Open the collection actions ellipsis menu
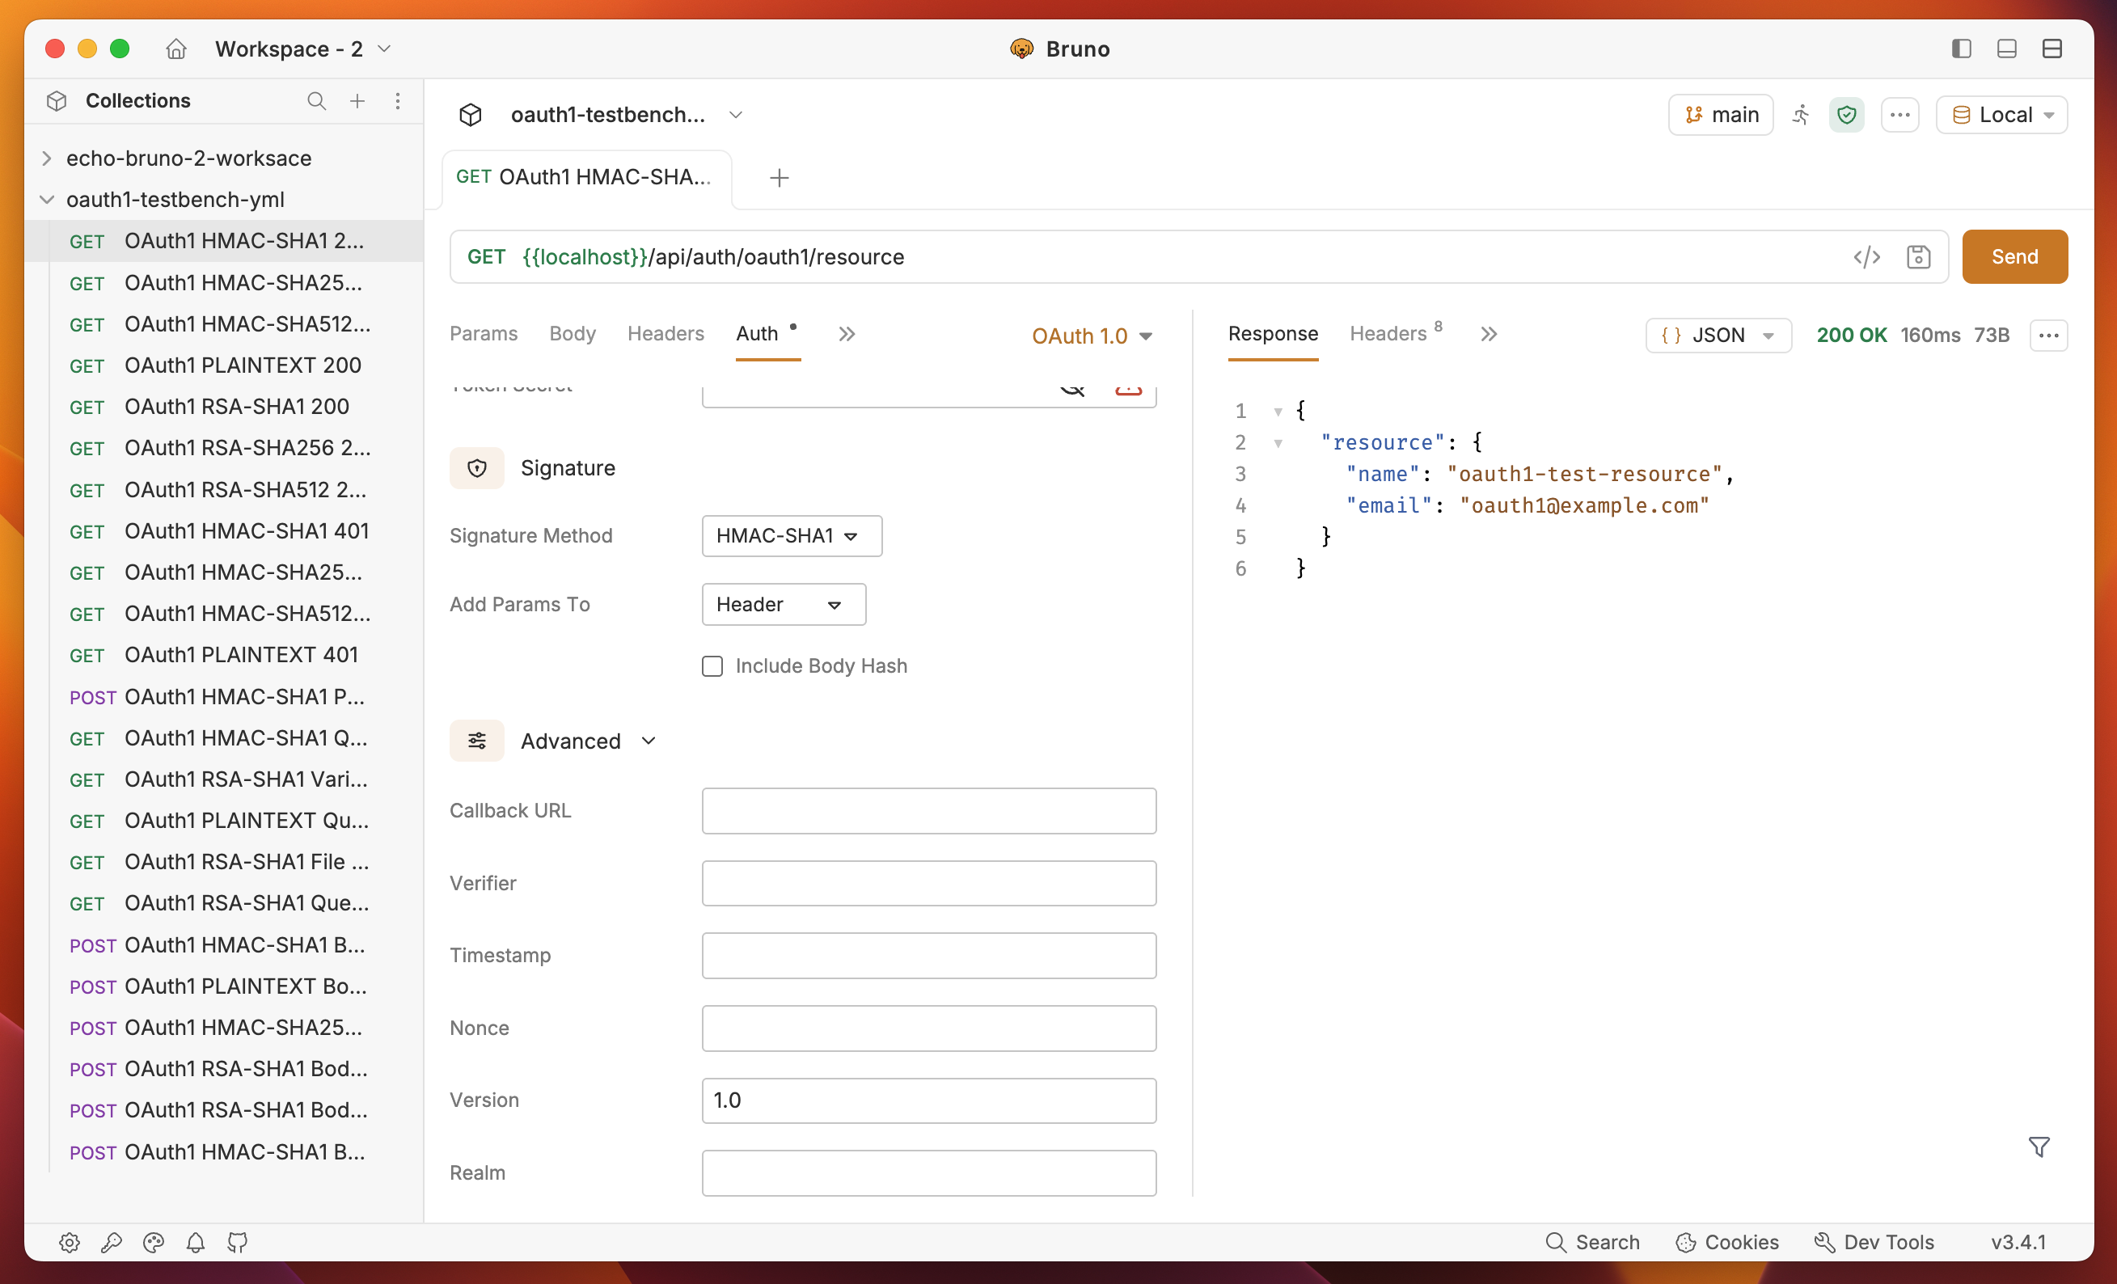Screen dimensions: 2117x1284 coord(1899,114)
